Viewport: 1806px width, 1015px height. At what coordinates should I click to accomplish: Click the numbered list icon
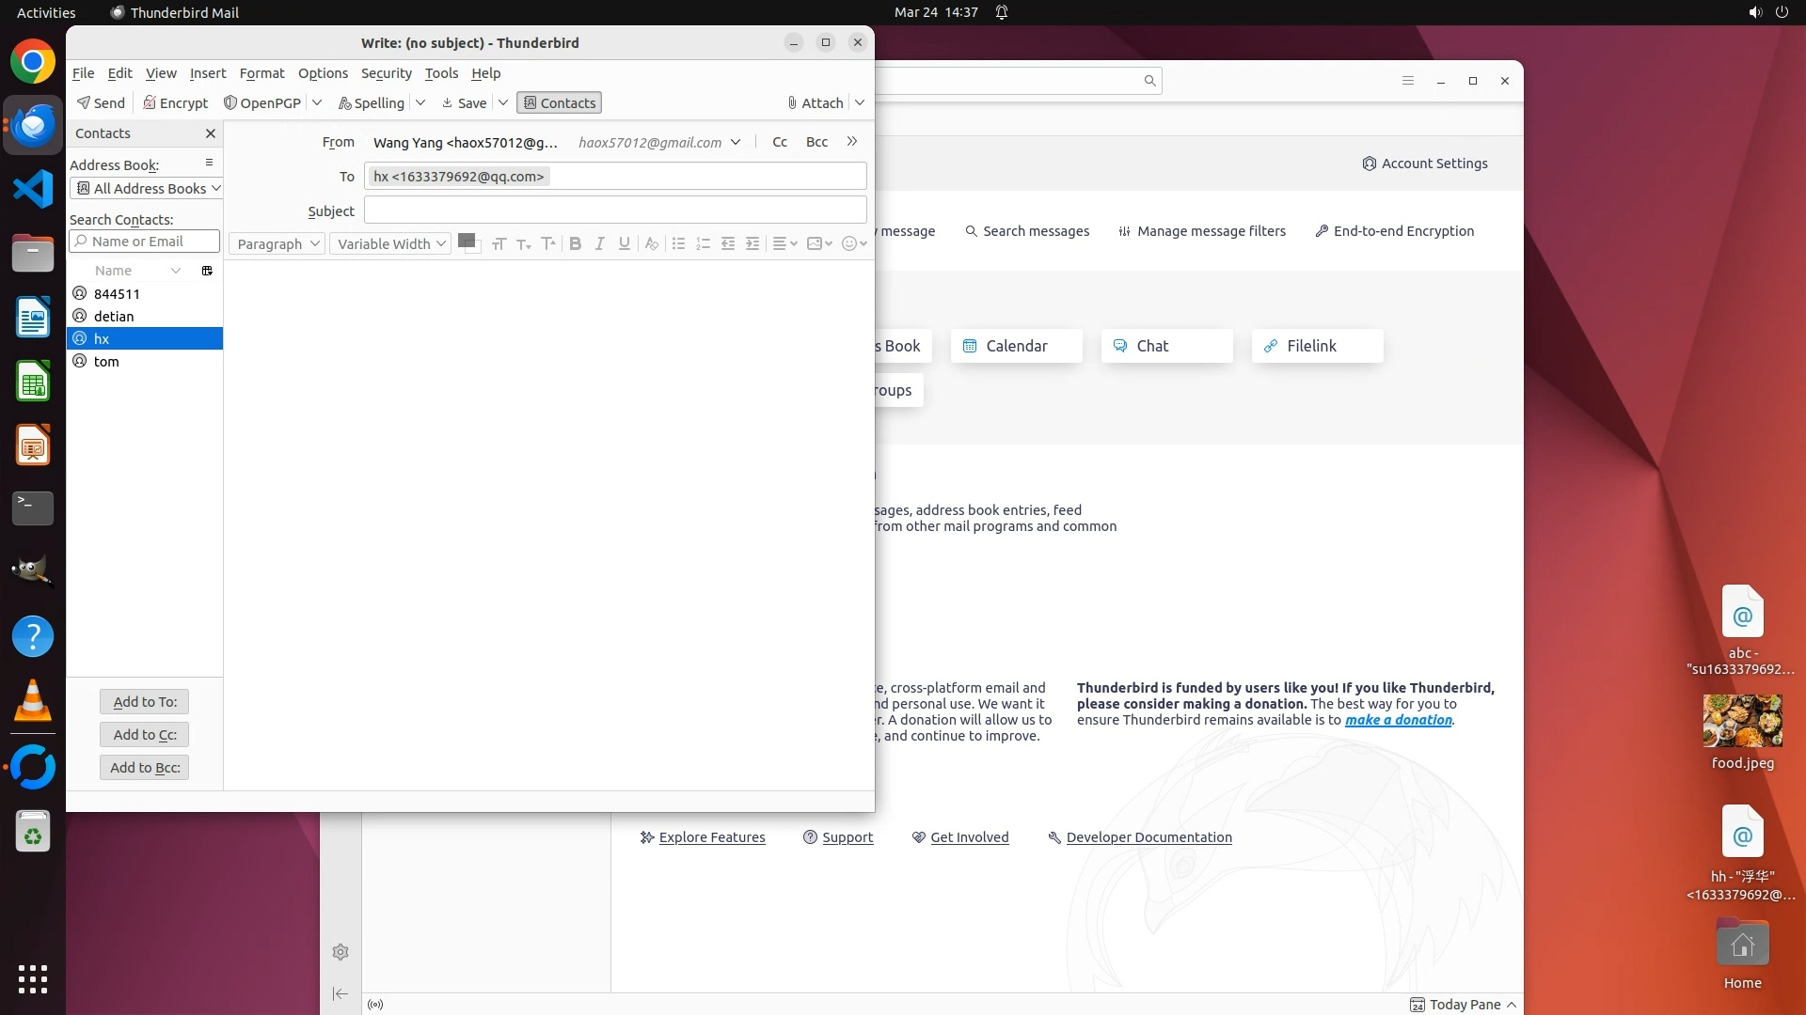click(703, 243)
